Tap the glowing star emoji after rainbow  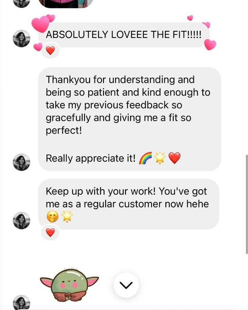point(160,158)
